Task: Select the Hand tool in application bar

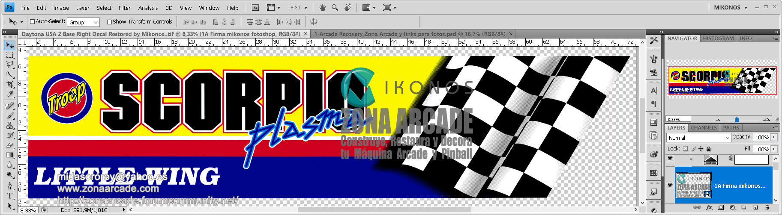Action: 323,7
